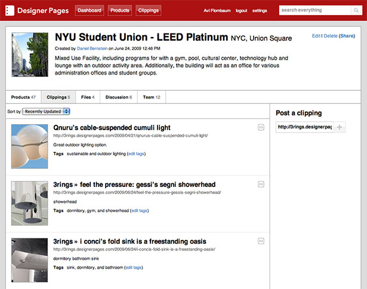Click the Designer Pages logo icon
This screenshot has height=289, width=367.
coord(10,11)
